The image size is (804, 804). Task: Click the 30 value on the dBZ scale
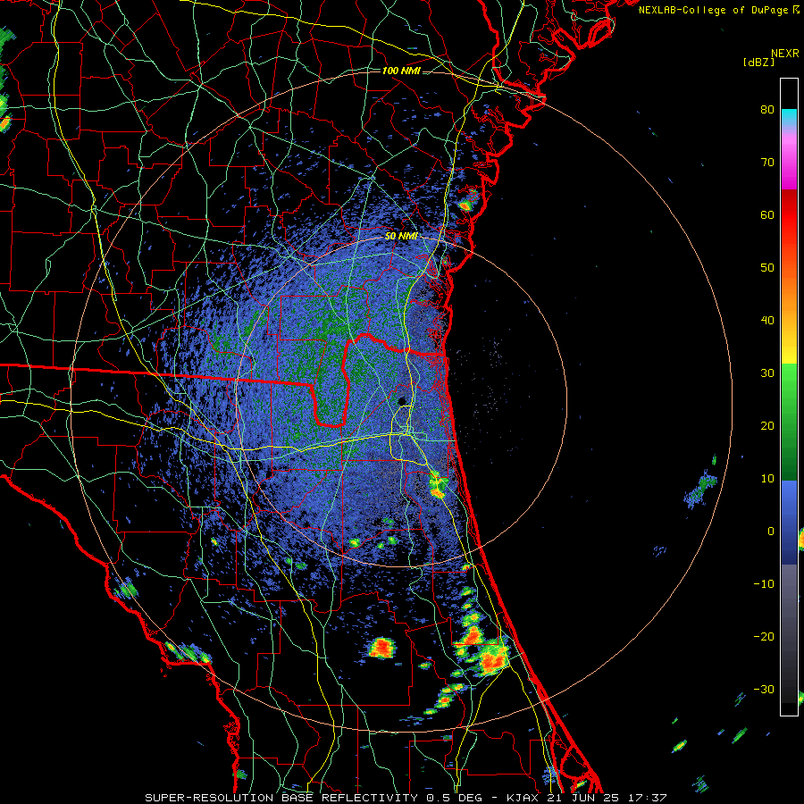tap(767, 373)
